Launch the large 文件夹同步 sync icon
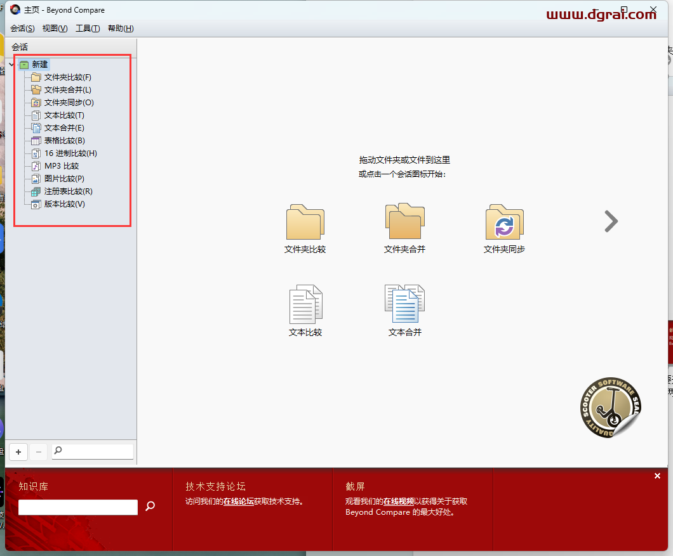The height and width of the screenshot is (556, 673). 504,222
